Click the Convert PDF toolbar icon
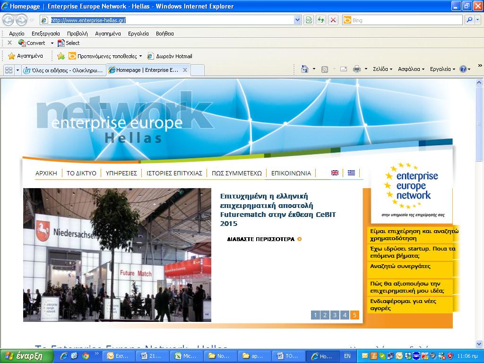The width and height of the screenshot is (484, 363). pos(22,43)
